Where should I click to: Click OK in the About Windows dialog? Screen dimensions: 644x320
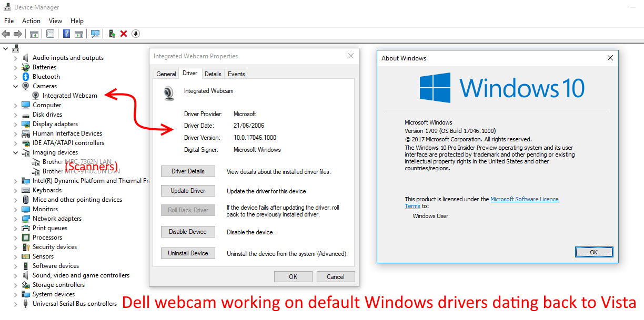(593, 252)
